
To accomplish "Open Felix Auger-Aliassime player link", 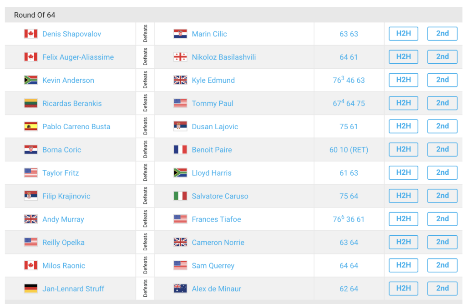I will tap(78, 57).
